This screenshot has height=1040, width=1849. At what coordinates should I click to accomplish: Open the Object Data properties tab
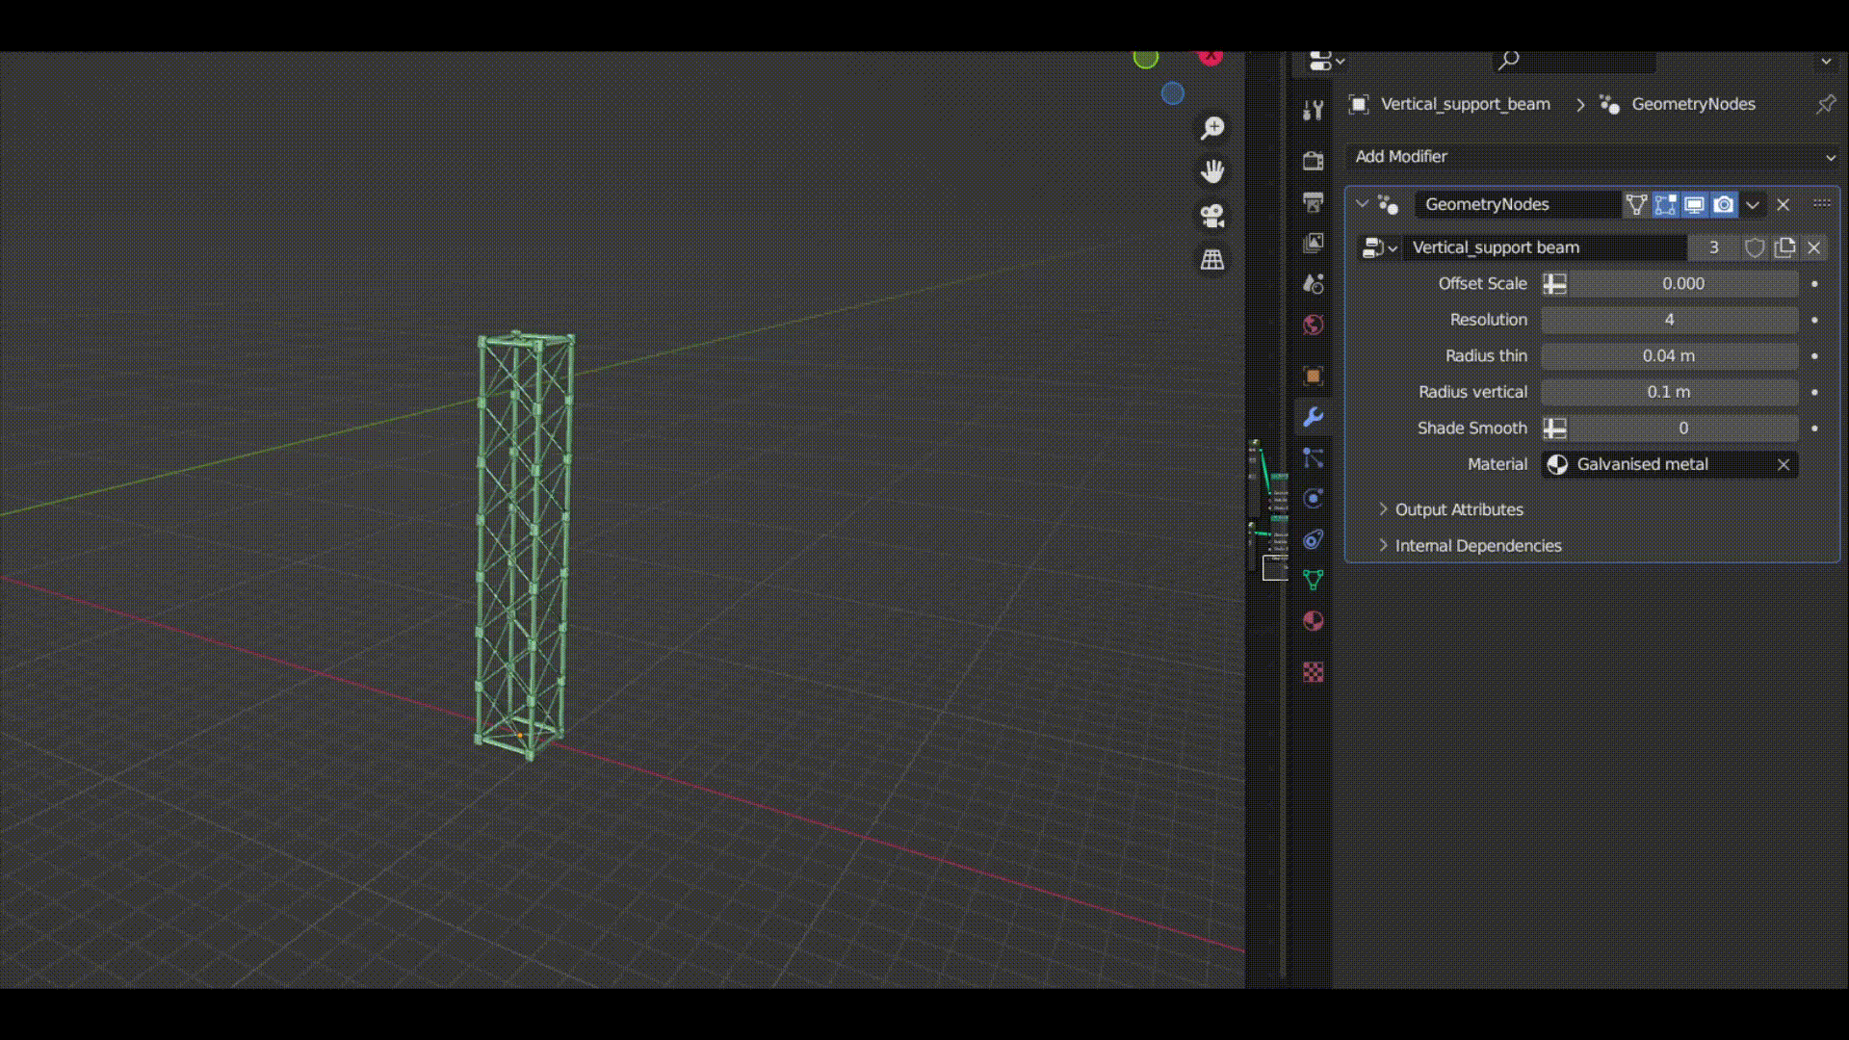click(1313, 580)
